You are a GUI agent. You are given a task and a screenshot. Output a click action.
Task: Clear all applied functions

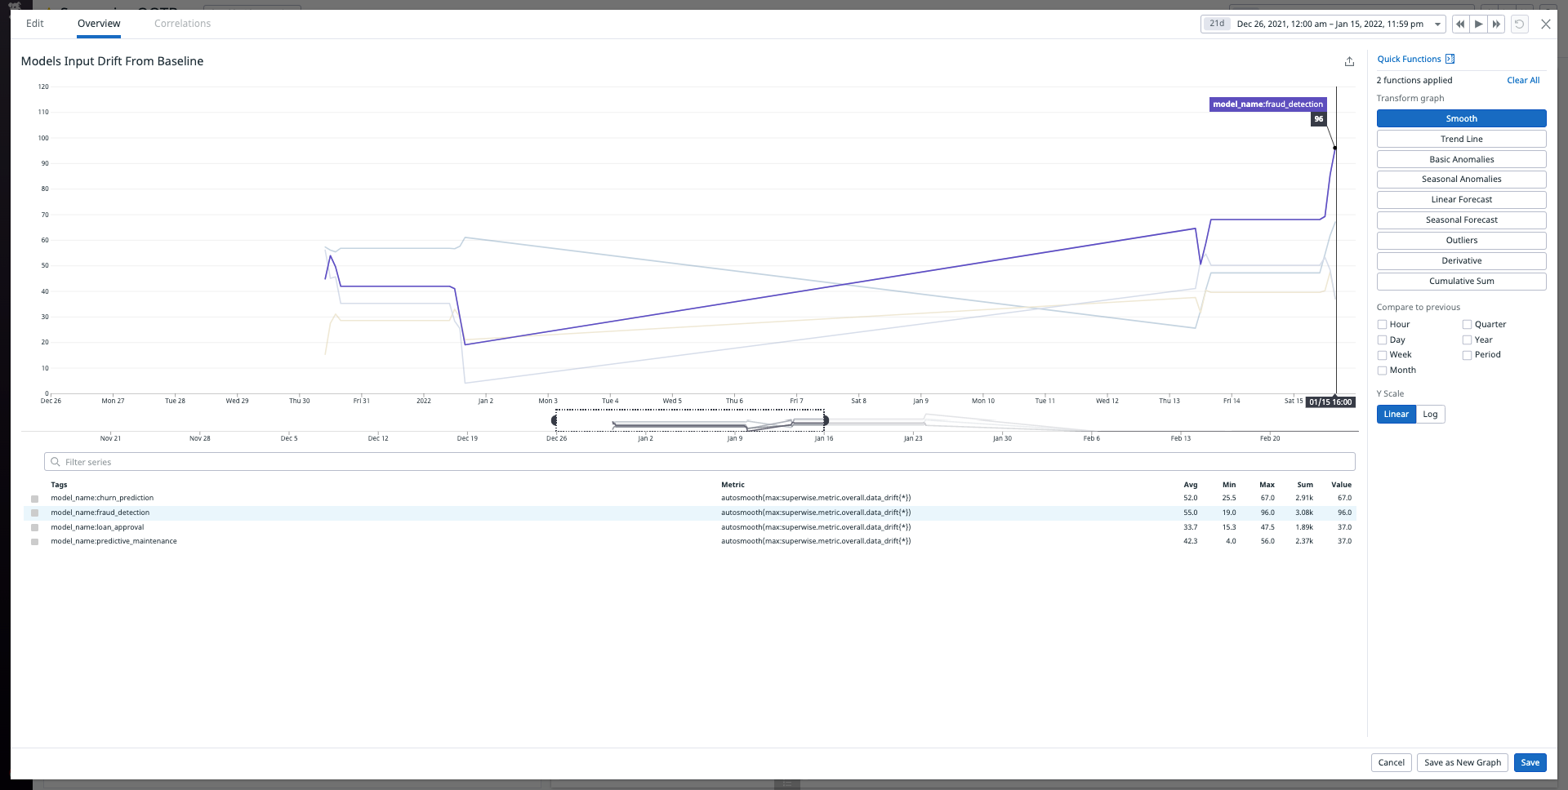(1523, 80)
